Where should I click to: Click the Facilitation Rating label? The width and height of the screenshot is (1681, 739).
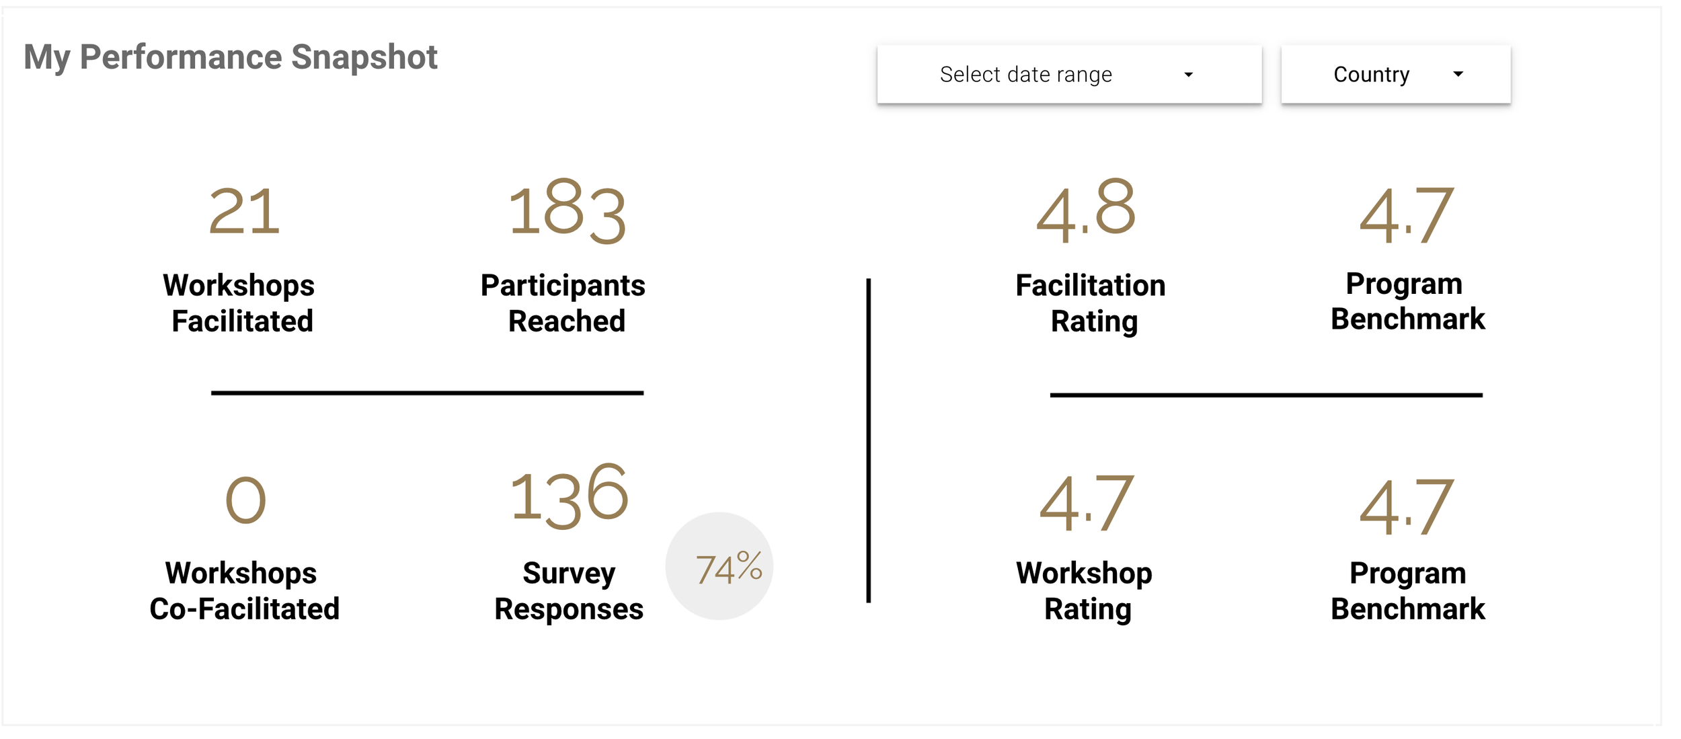click(x=1091, y=303)
